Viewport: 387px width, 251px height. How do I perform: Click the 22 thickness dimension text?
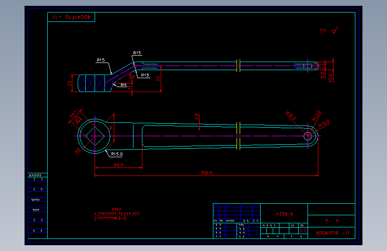[69, 84]
